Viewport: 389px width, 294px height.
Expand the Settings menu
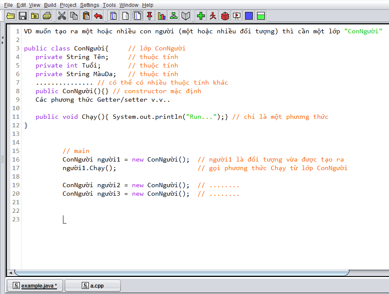click(x=90, y=5)
